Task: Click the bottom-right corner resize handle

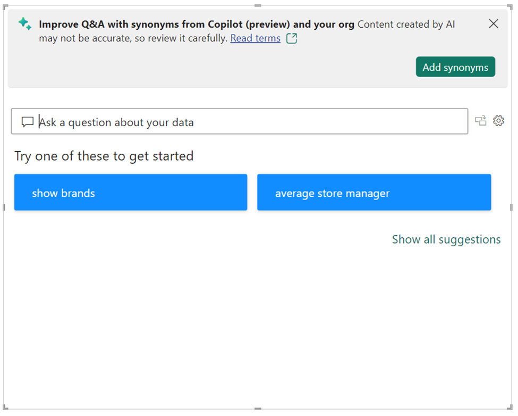Action: 509,407
